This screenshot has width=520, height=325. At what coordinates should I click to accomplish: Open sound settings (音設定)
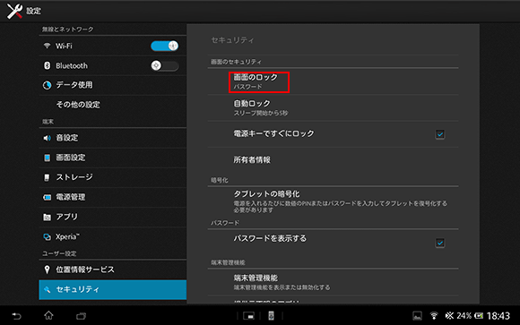[x=113, y=138]
